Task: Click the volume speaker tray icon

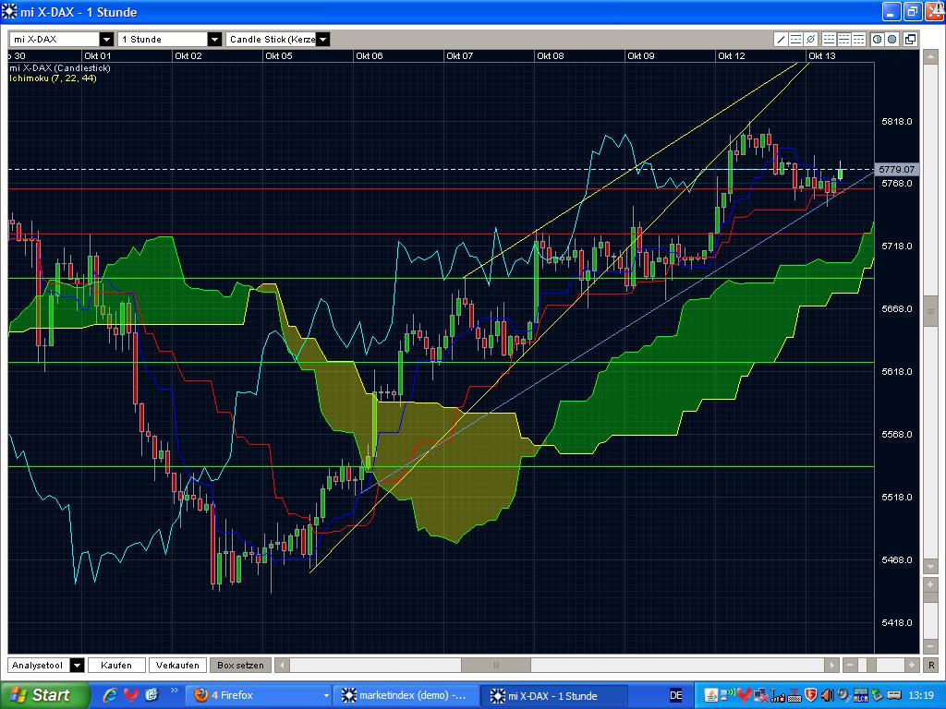Action: tap(827, 695)
